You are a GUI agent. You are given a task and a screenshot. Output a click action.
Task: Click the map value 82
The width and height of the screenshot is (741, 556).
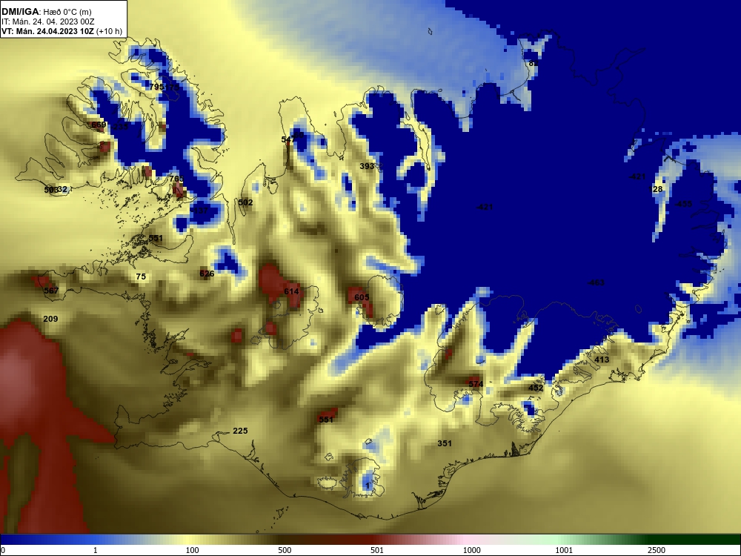pyautogui.click(x=533, y=63)
